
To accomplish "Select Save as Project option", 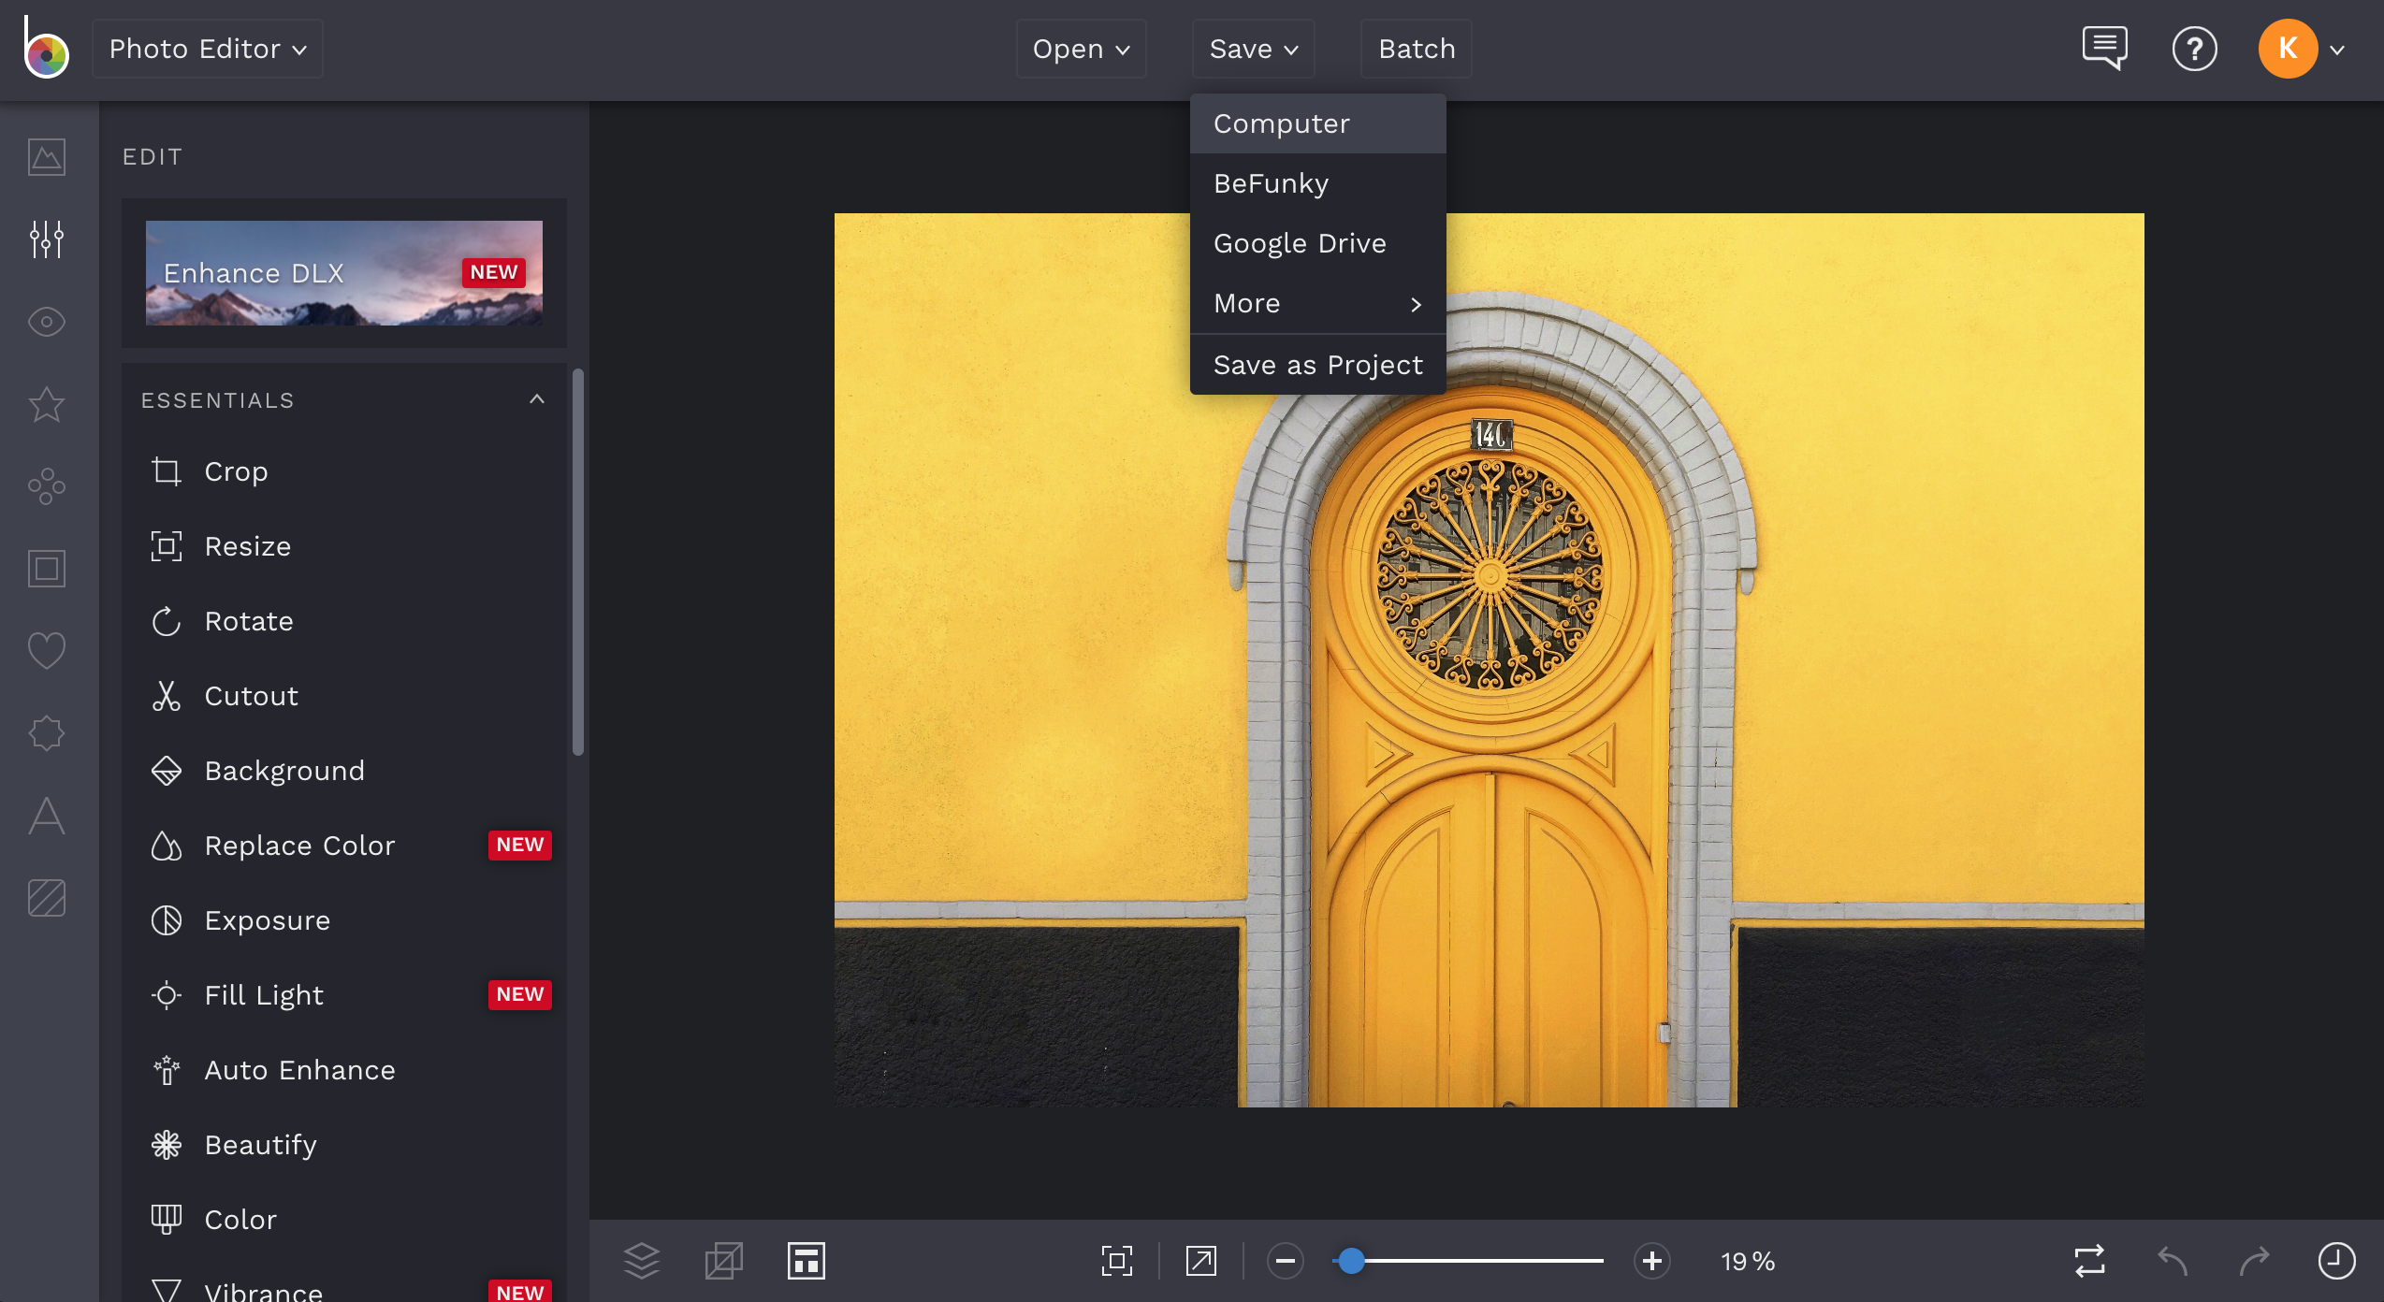I will point(1318,364).
